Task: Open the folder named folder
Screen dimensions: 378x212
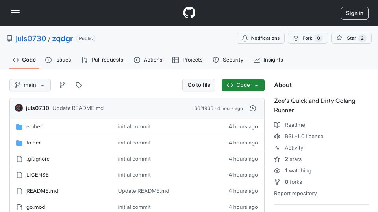Action: pyautogui.click(x=33, y=143)
